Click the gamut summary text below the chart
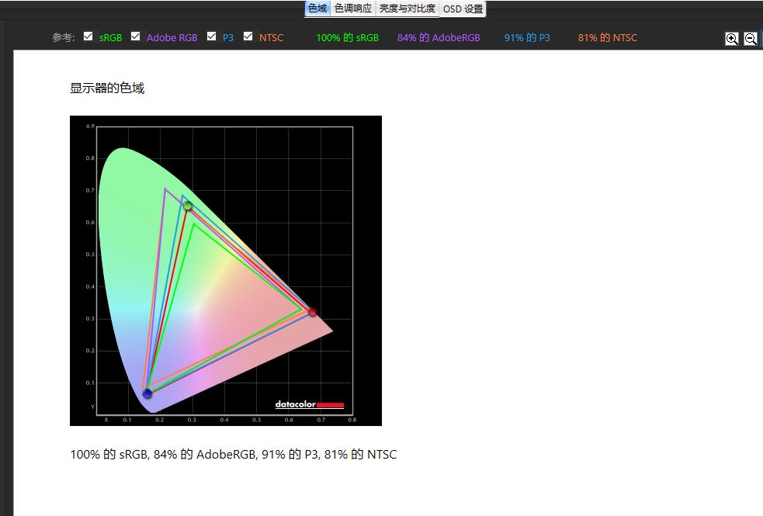The image size is (763, 516). pos(233,454)
